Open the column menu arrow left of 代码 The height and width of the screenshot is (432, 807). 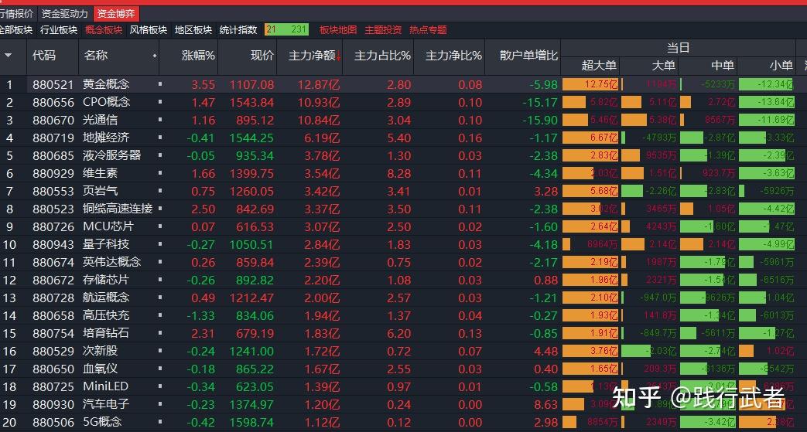(9, 56)
